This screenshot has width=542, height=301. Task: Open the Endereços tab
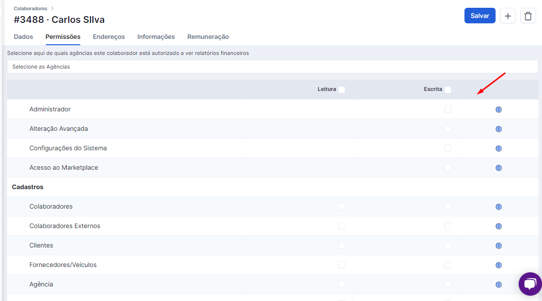pyautogui.click(x=109, y=36)
